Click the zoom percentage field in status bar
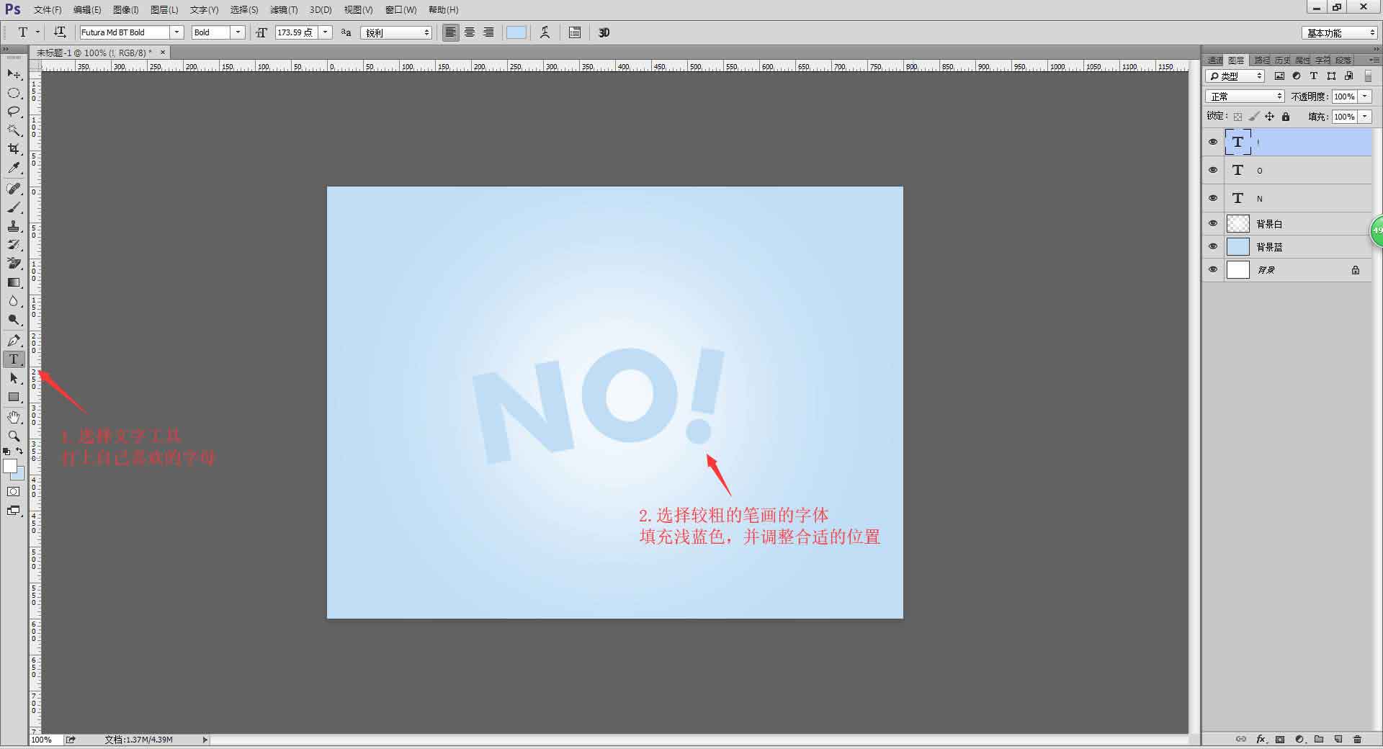 tap(45, 740)
